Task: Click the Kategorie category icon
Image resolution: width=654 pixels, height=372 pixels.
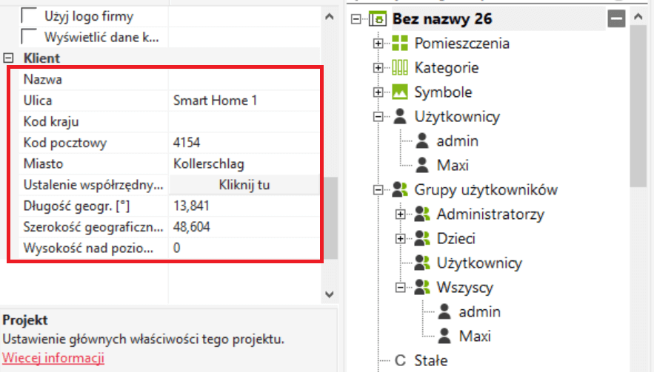Action: pyautogui.click(x=400, y=68)
